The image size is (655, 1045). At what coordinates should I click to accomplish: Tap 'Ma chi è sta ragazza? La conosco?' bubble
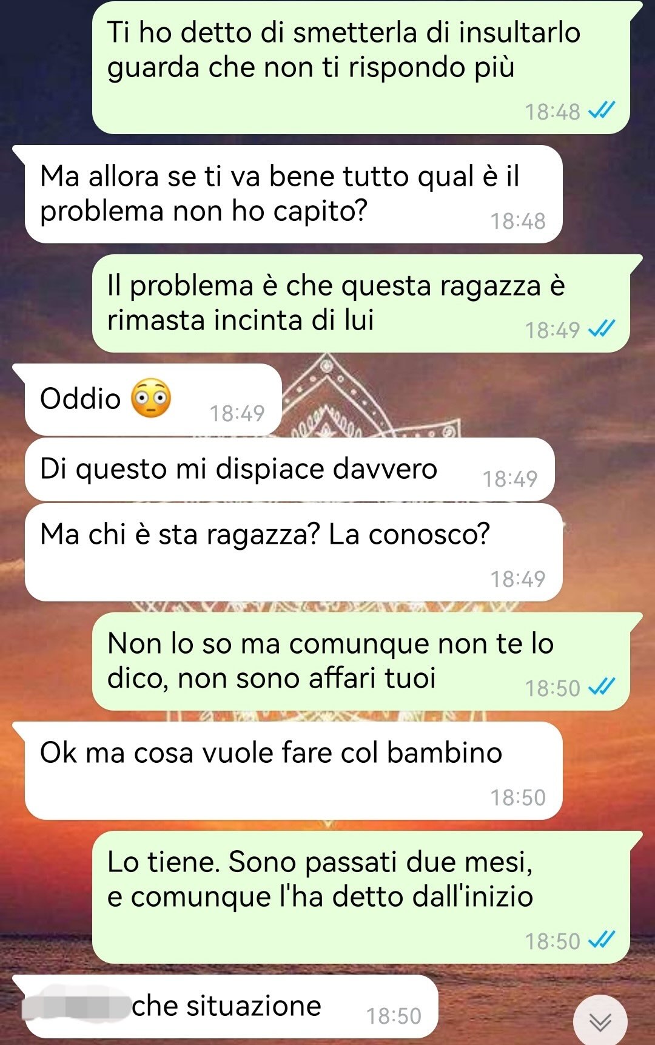[294, 552]
